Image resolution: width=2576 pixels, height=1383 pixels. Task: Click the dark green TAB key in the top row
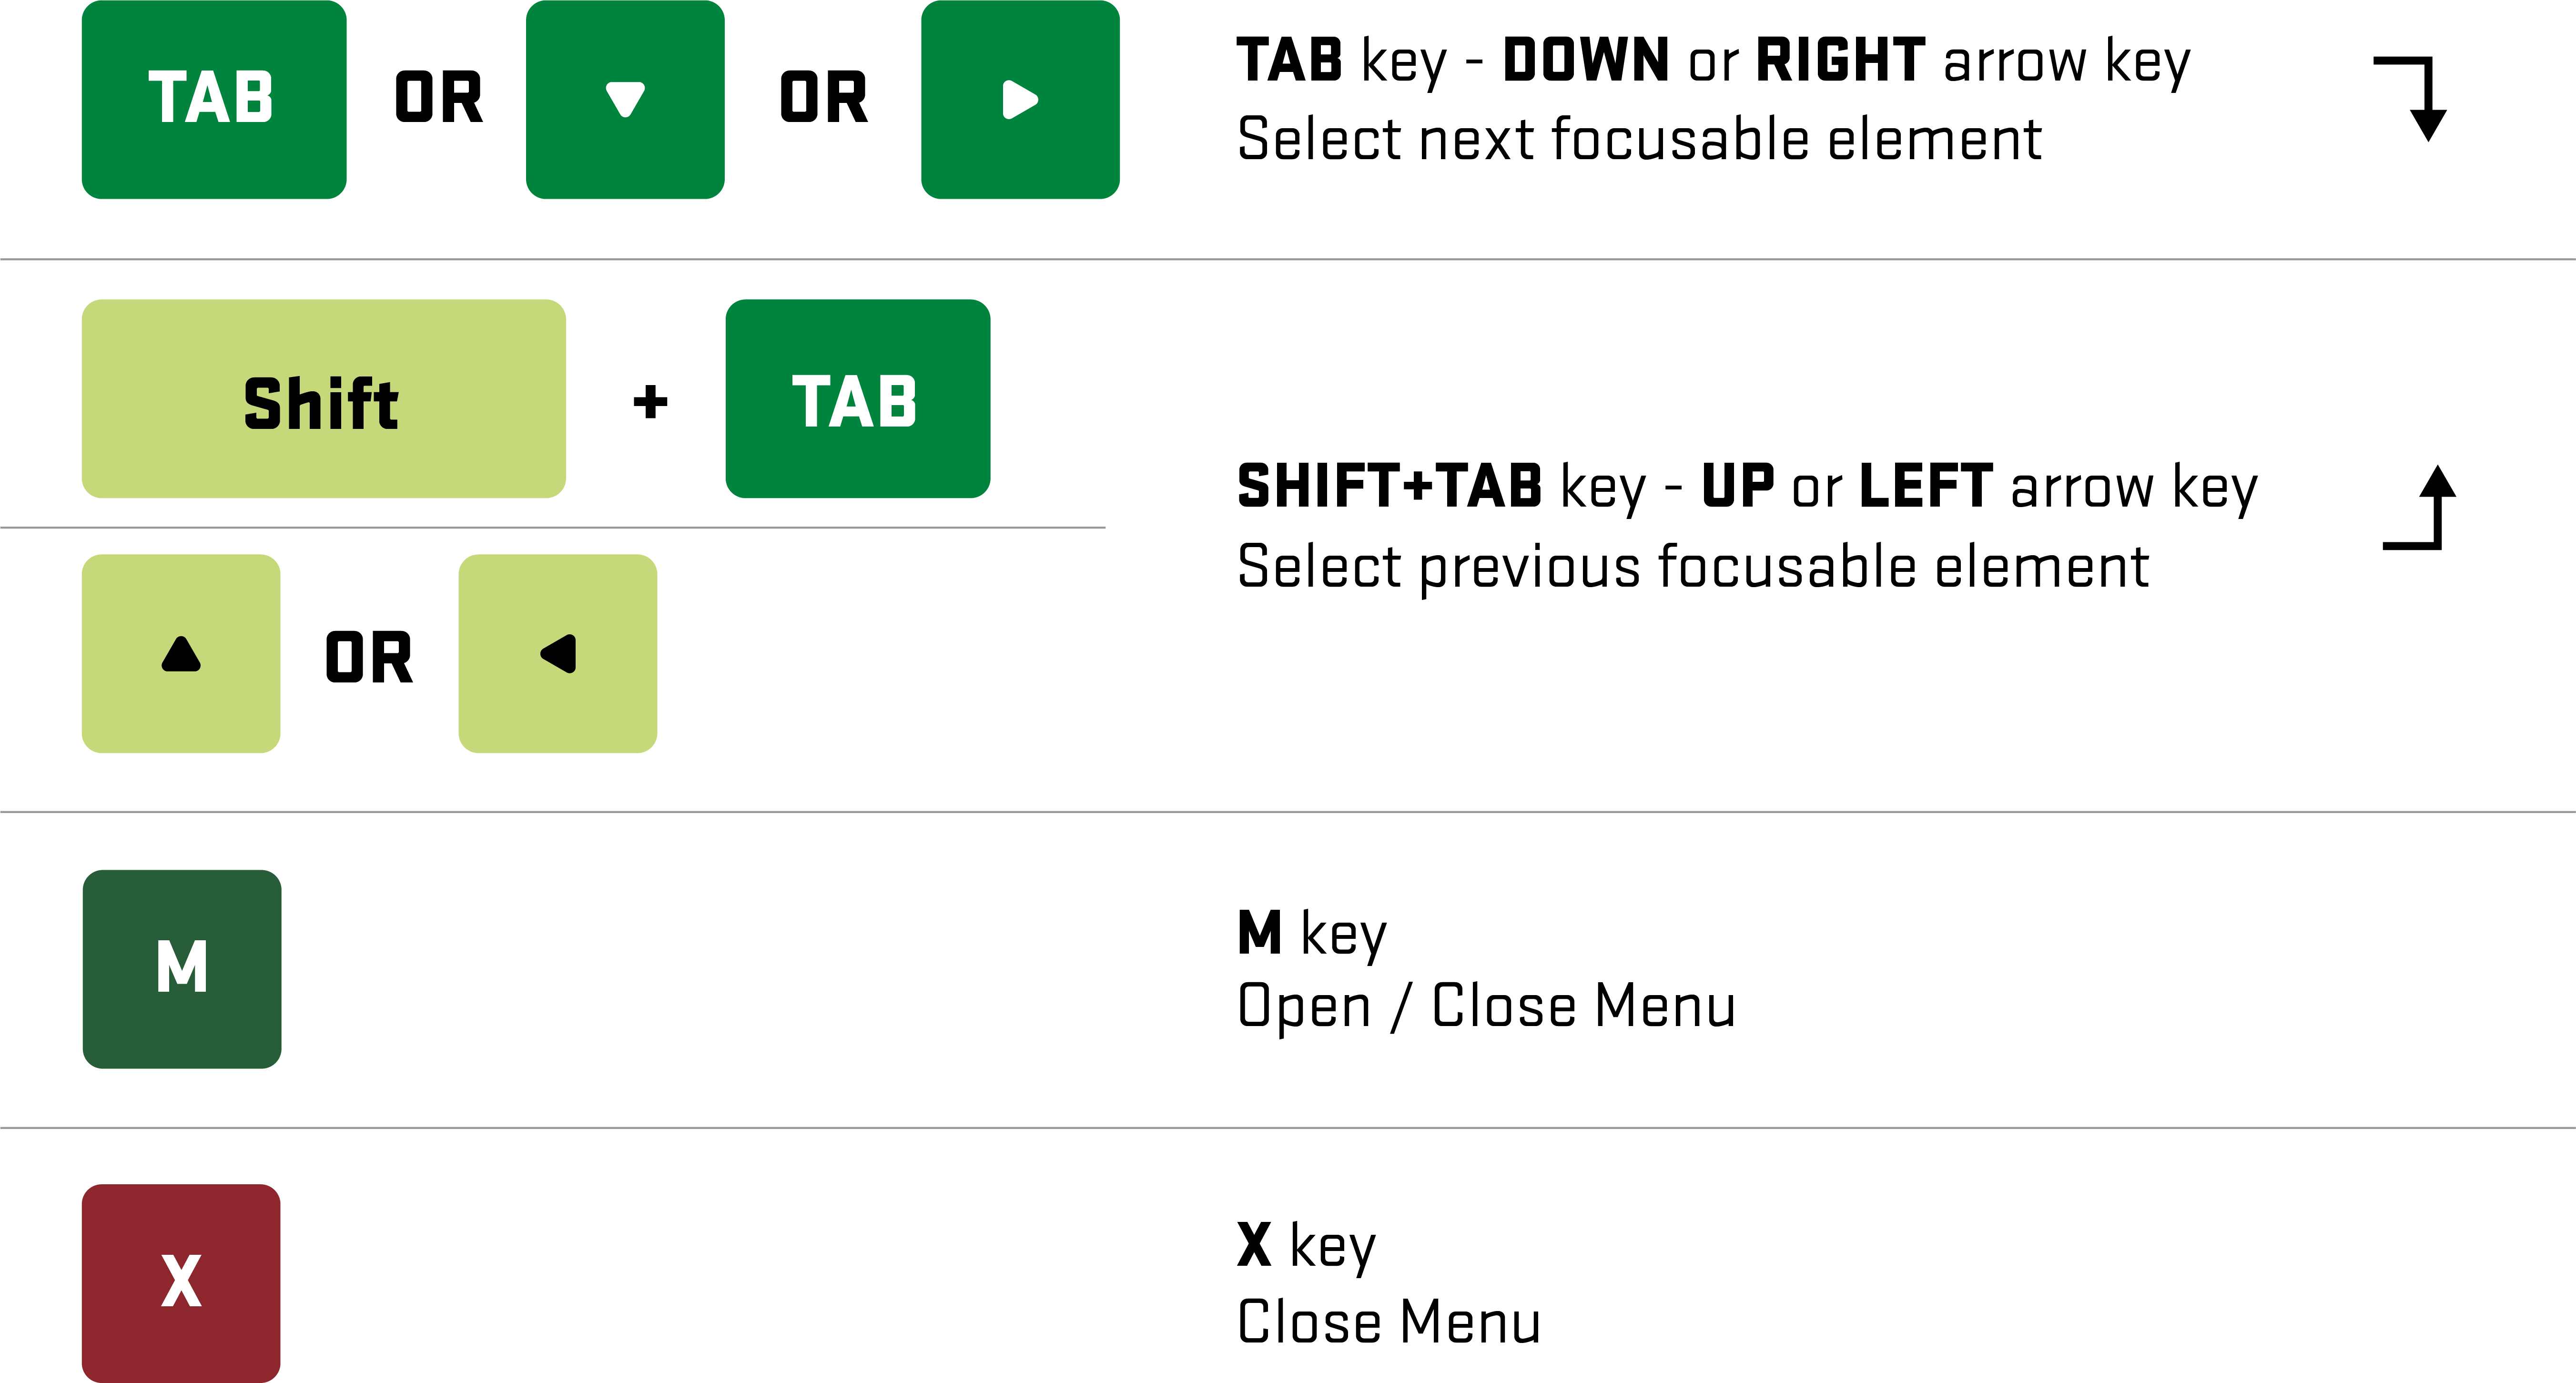click(x=213, y=99)
